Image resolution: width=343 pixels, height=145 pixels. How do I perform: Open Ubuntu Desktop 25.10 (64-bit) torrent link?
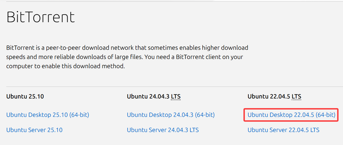(48, 115)
